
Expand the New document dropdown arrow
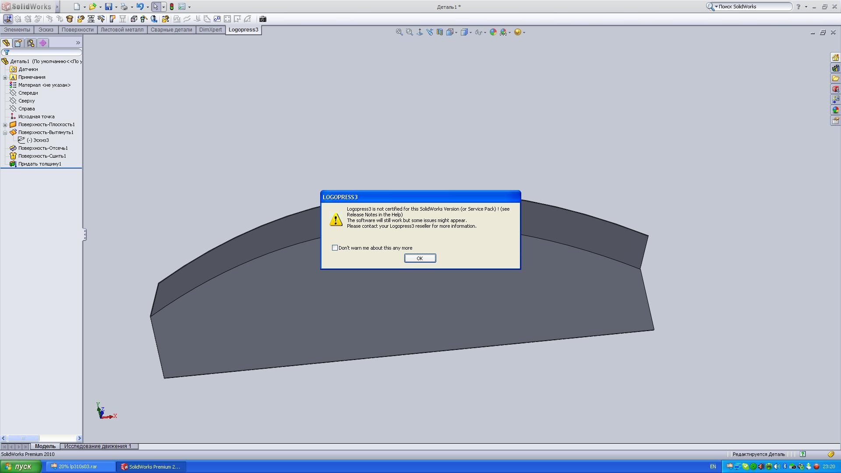click(85, 7)
